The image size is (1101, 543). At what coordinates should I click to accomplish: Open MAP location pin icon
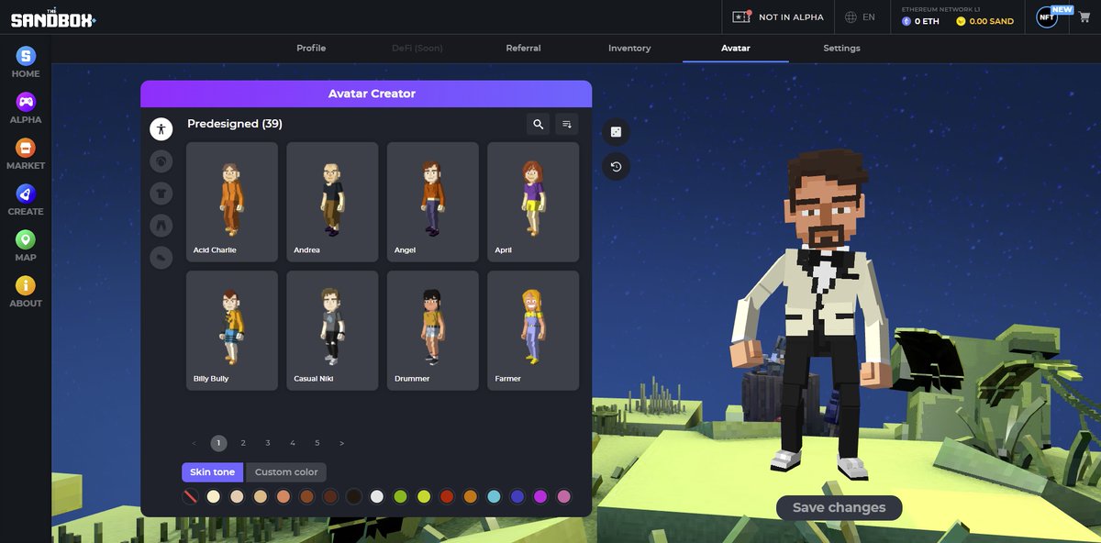click(x=26, y=239)
